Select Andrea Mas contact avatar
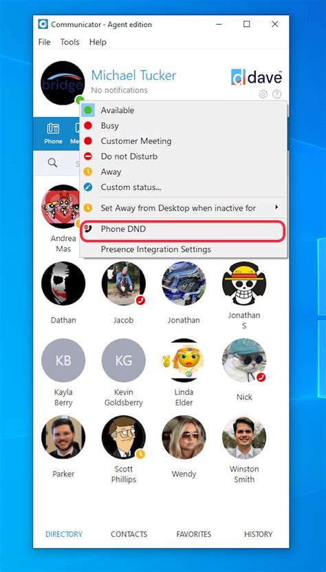 tap(61, 206)
